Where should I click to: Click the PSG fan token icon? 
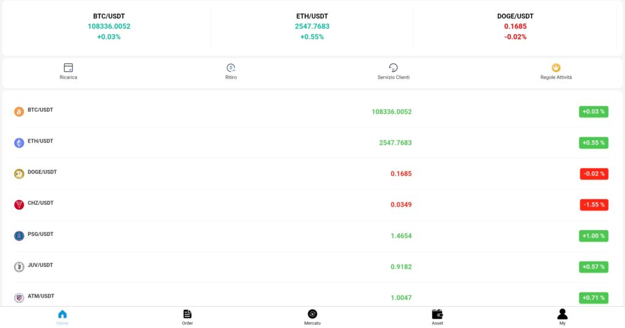19,236
